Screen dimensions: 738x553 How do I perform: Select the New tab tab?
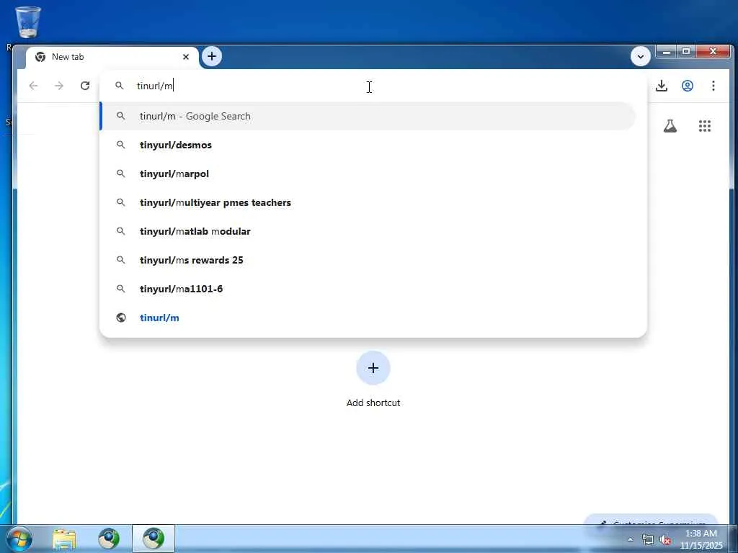tap(112, 57)
